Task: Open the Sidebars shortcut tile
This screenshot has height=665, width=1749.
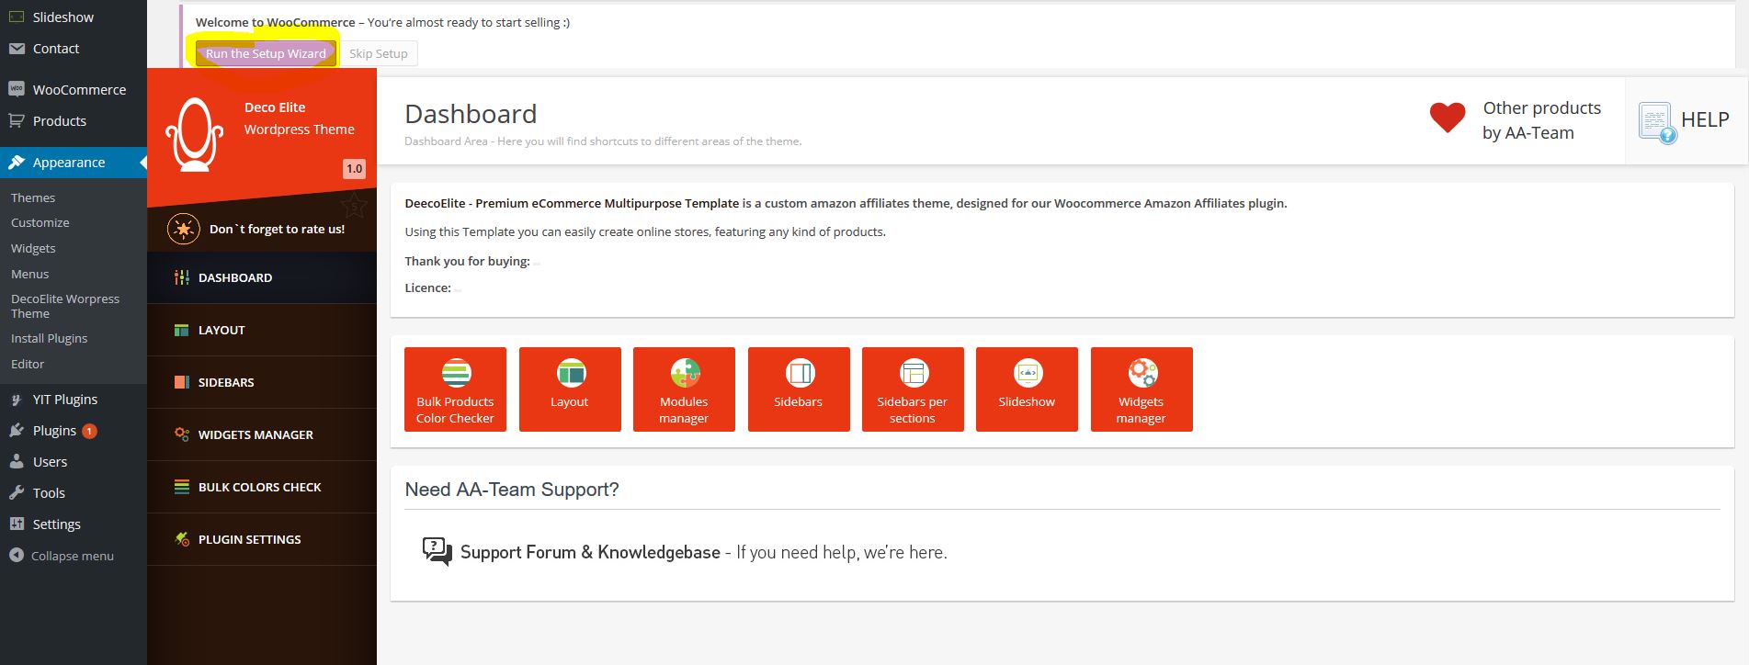Action: (799, 389)
